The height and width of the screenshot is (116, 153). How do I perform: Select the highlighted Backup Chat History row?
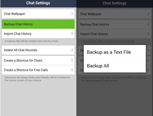point(38,24)
